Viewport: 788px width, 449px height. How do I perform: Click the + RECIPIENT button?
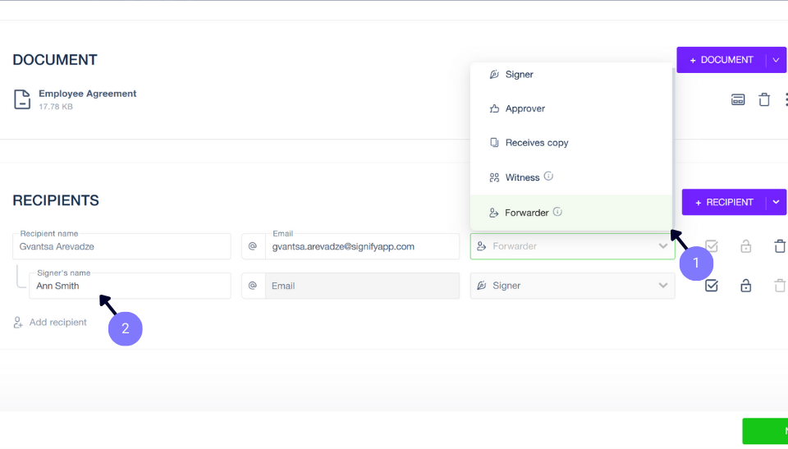coord(724,202)
